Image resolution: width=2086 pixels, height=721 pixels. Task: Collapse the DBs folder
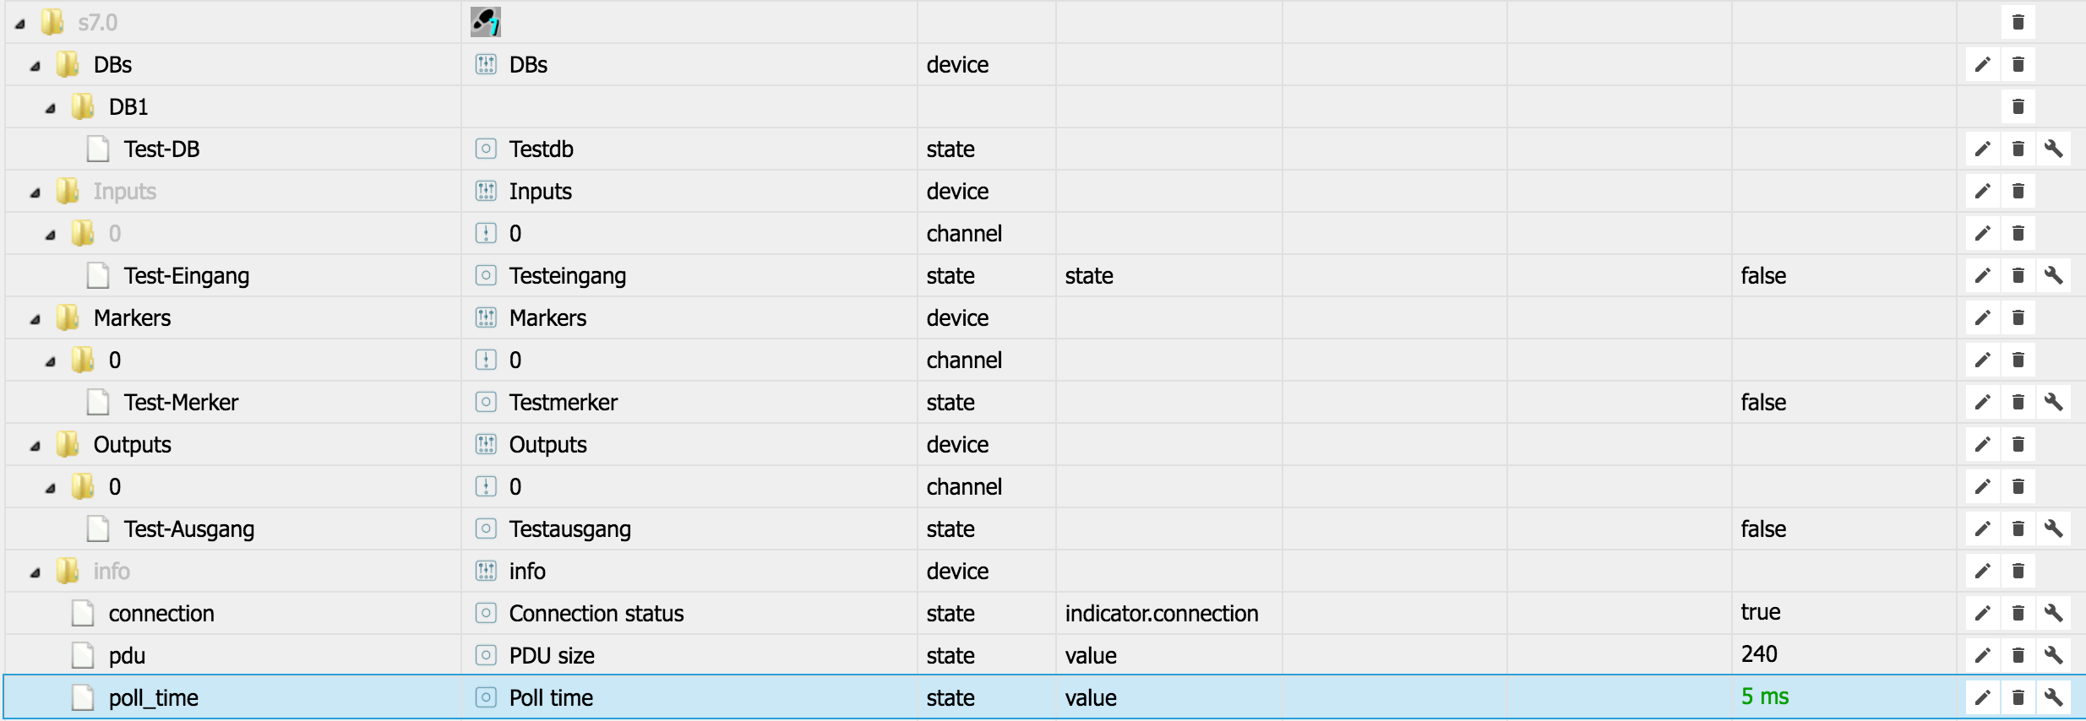click(x=35, y=67)
